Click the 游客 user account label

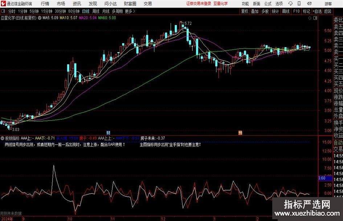tap(328, 4)
